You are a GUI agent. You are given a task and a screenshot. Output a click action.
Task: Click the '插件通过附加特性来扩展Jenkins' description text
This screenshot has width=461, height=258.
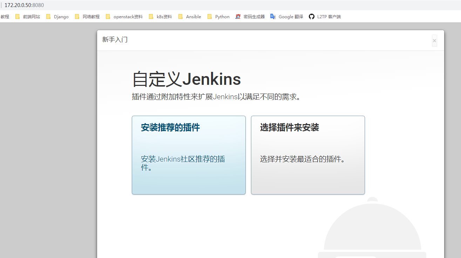point(217,97)
